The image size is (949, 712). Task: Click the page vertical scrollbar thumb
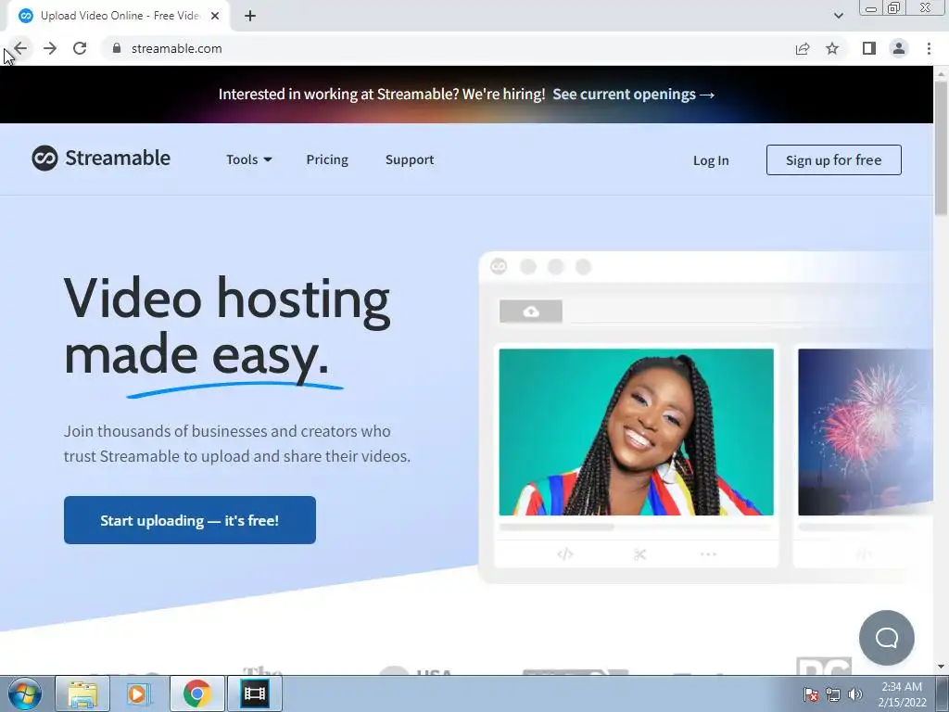tap(941, 147)
